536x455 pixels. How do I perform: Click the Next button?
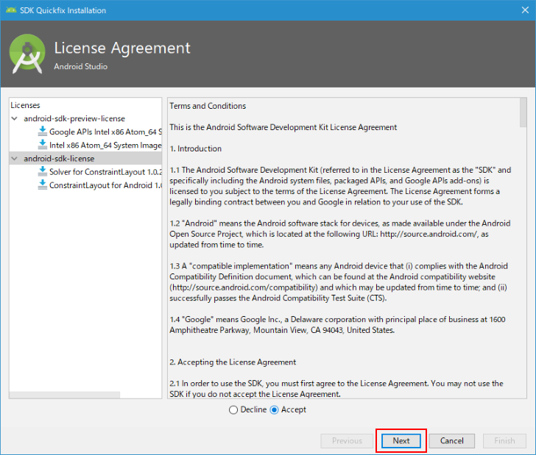tap(401, 440)
